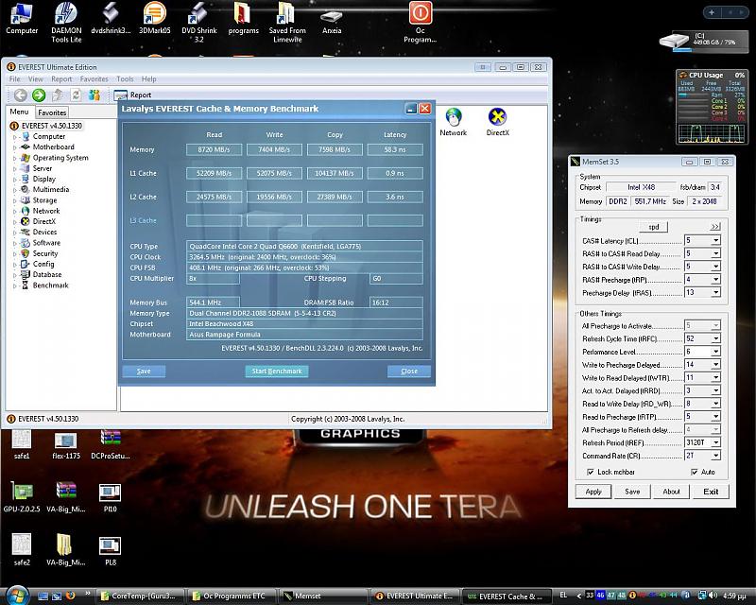Open the Report menu in EVEREST menu bar
Viewport: 756px width, 605px height.
[x=61, y=79]
